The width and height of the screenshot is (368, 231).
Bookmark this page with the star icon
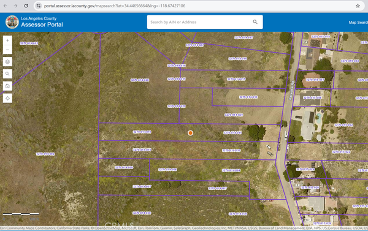(358, 6)
